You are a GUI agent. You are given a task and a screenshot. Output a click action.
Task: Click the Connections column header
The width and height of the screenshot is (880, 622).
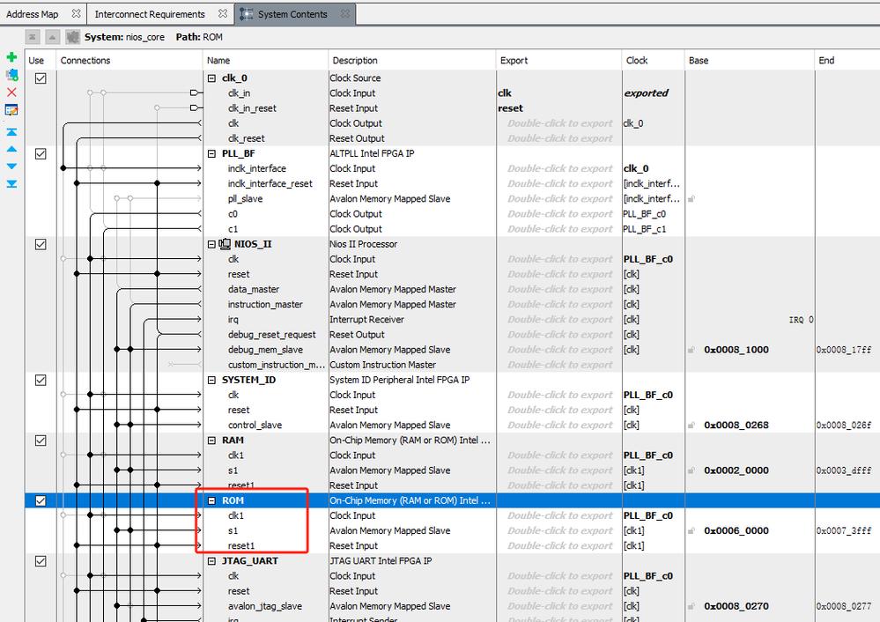coord(129,60)
